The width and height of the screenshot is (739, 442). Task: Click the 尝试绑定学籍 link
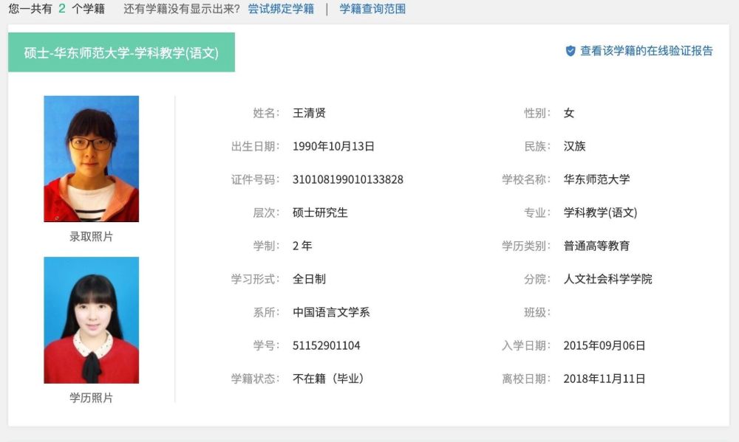(x=281, y=9)
